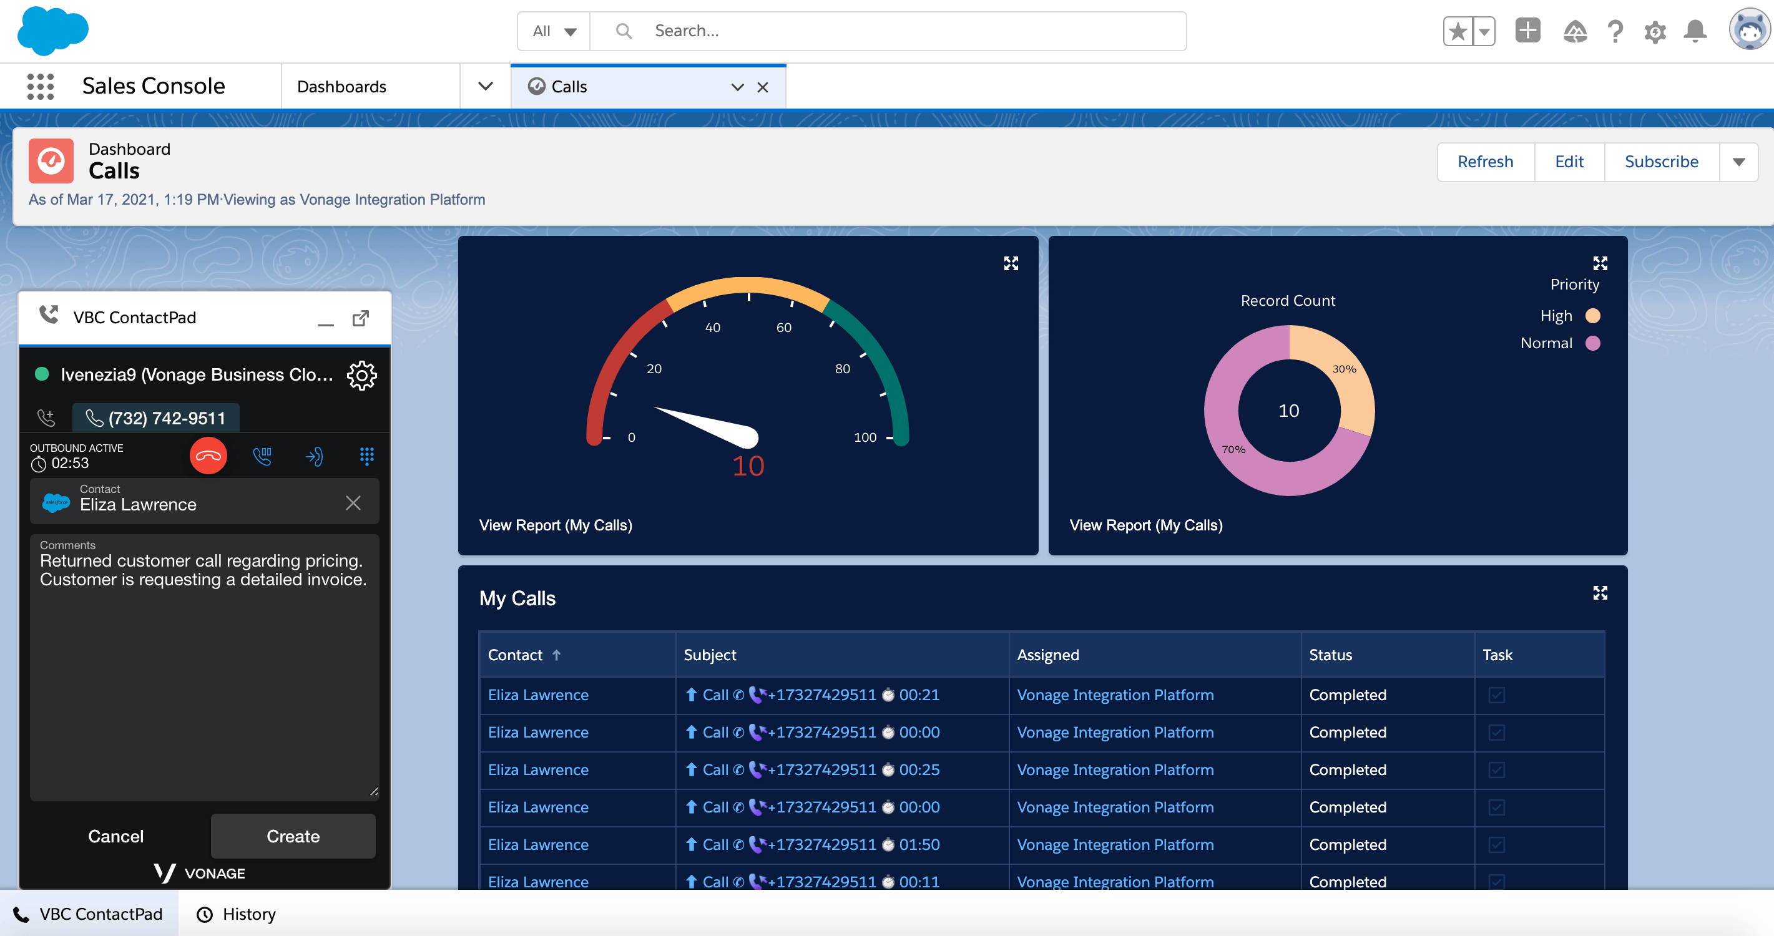Image resolution: width=1774 pixels, height=936 pixels.
Task: Click View Report (My Calls) gauge link
Action: (x=556, y=524)
